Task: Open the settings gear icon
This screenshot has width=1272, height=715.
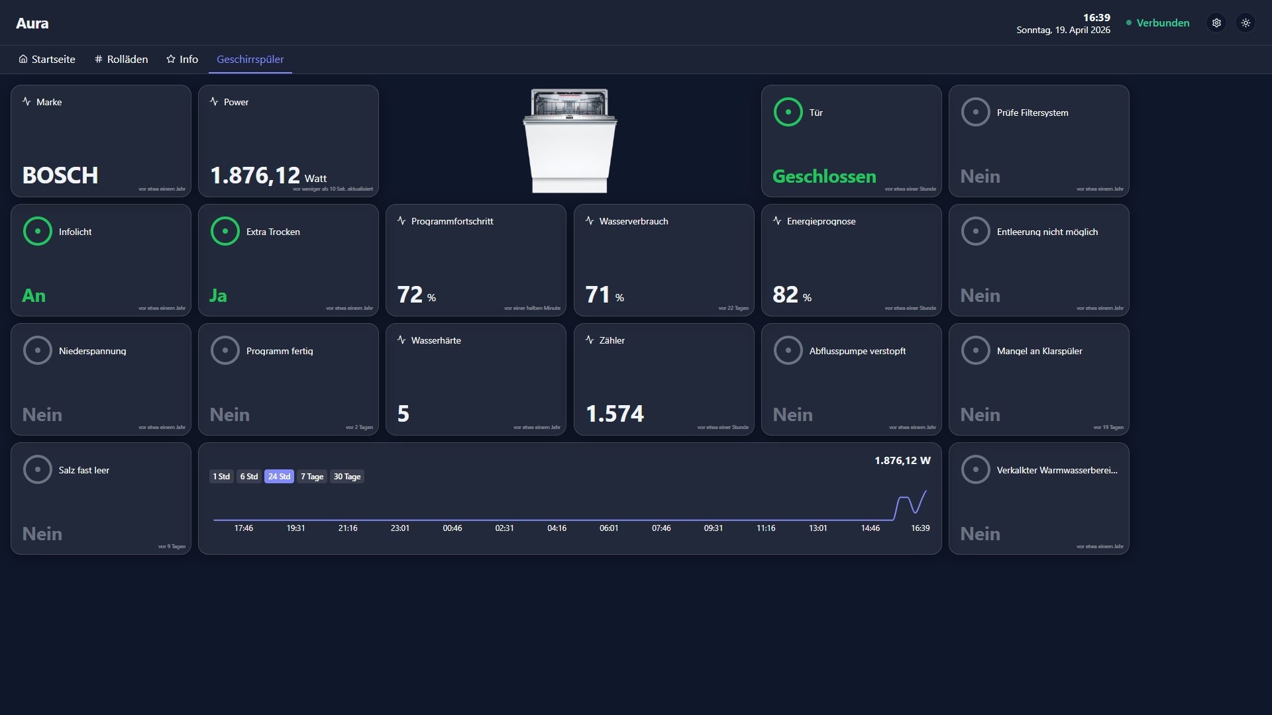Action: pyautogui.click(x=1216, y=23)
